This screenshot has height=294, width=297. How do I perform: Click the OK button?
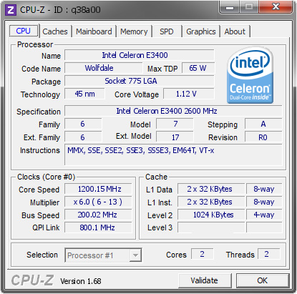pos(263,280)
